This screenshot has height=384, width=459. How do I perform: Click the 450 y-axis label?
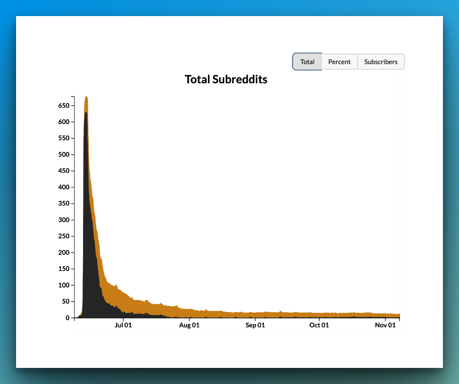[x=64, y=171]
